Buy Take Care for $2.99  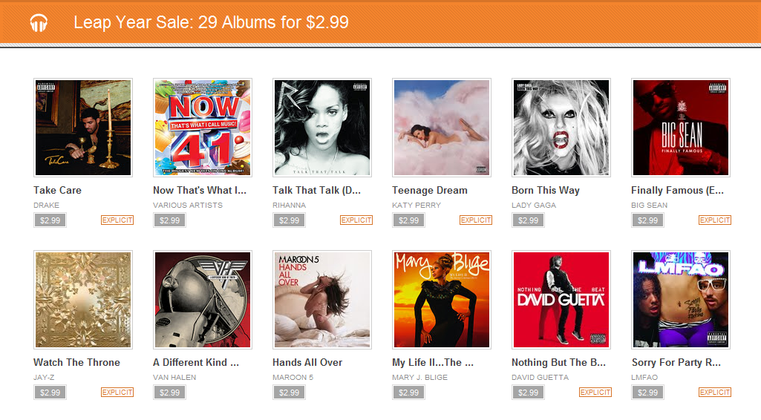click(50, 220)
